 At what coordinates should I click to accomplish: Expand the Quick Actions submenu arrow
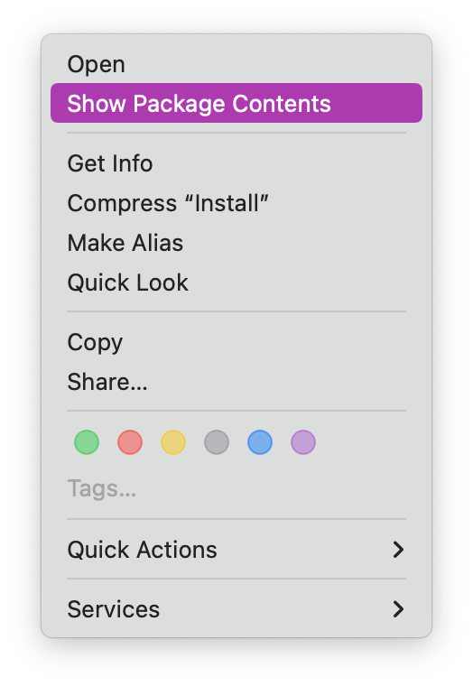(x=398, y=550)
